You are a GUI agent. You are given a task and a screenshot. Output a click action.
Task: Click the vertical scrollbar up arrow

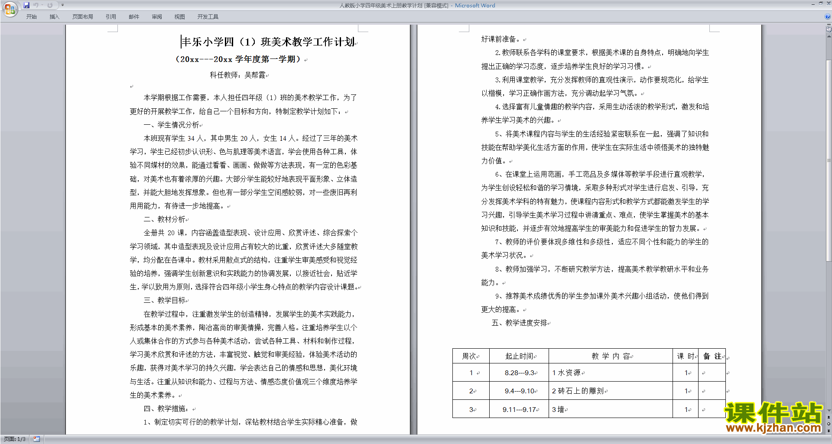[829, 36]
